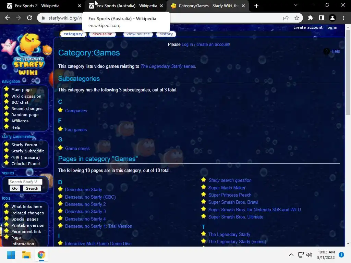Click the scrollbar down arrow
This screenshot has height=263, width=351.
tap(348, 243)
